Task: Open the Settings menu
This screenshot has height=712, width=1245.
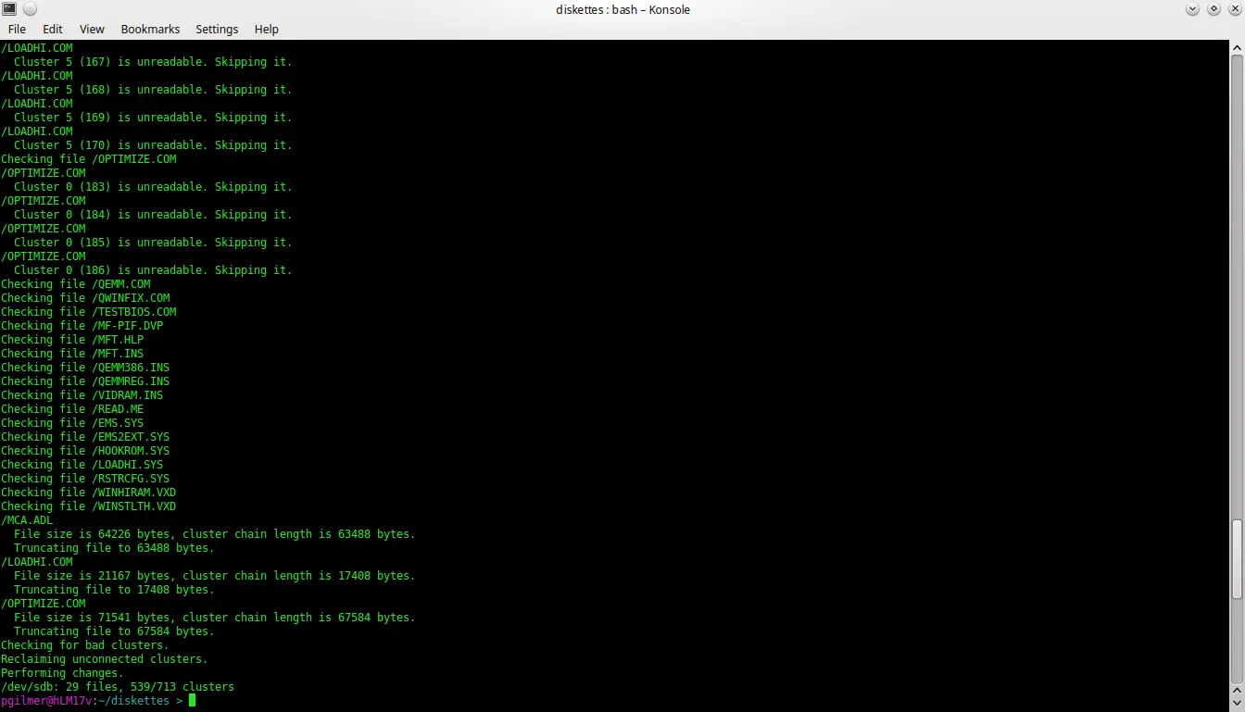Action: 217,30
